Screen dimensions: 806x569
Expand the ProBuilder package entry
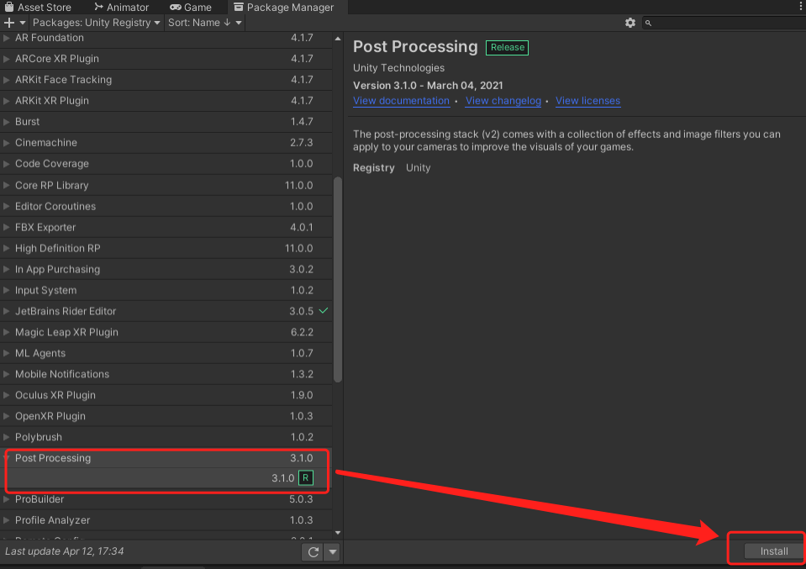click(x=6, y=499)
